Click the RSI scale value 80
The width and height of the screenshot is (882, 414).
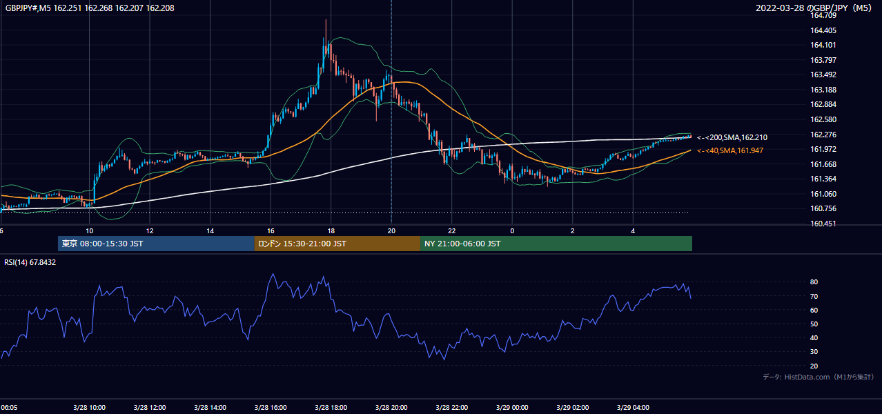(x=814, y=282)
